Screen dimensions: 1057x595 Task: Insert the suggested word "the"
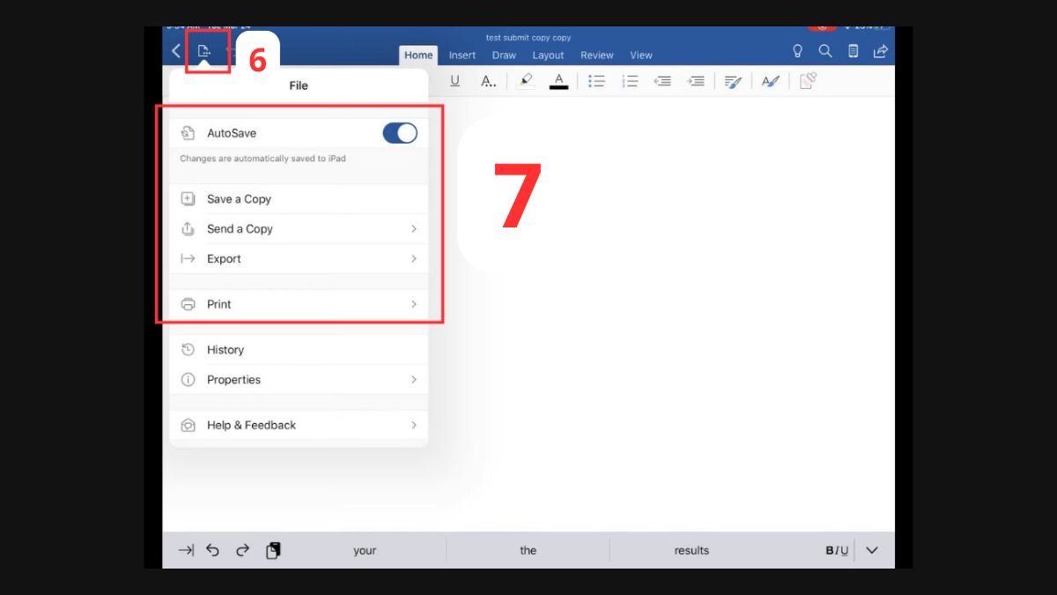528,550
